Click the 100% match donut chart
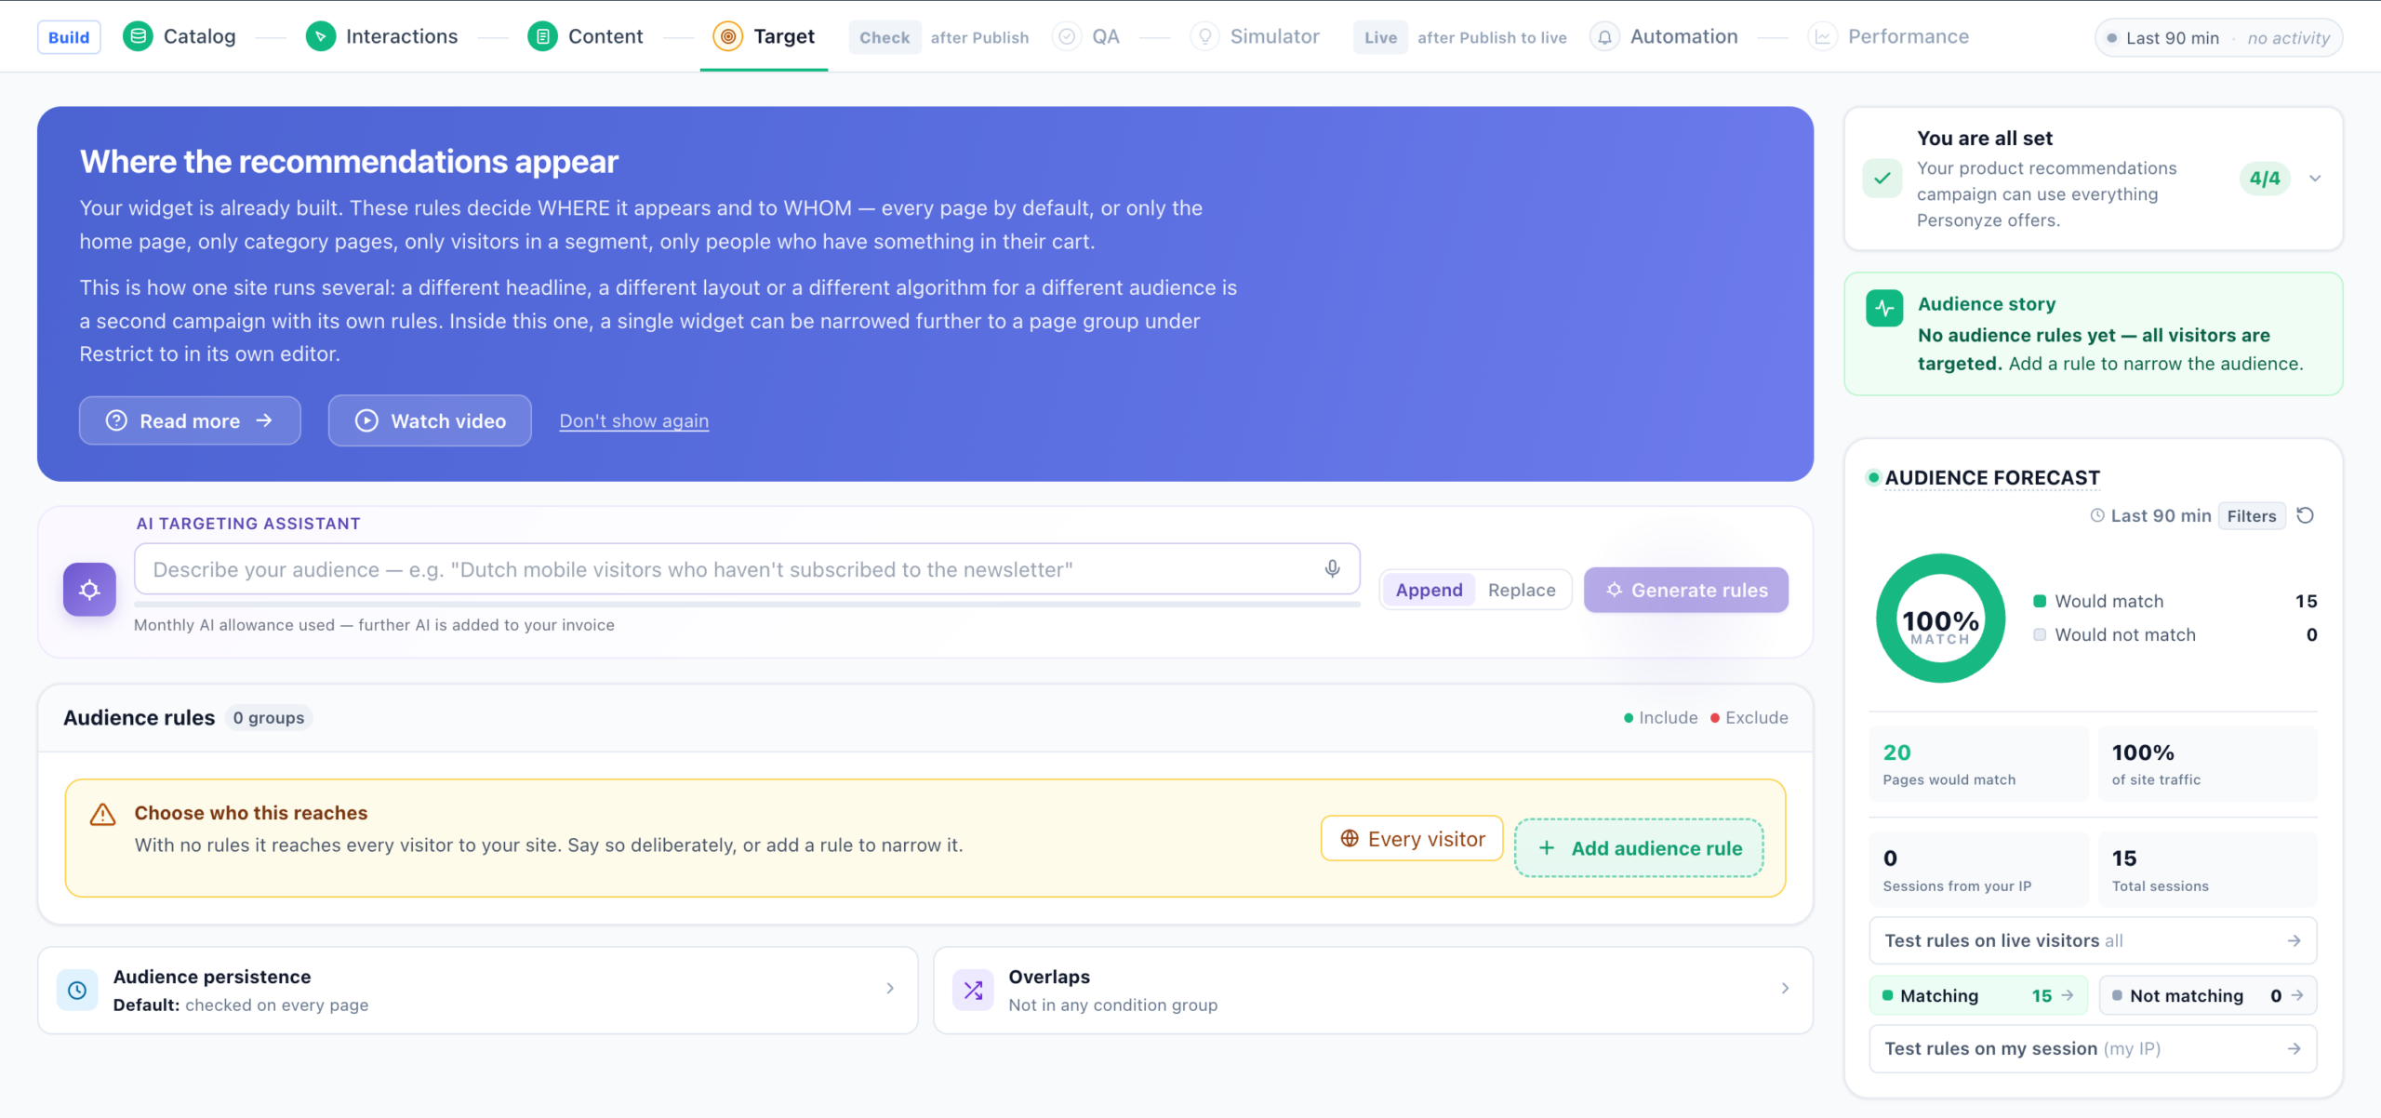 pos(1940,619)
